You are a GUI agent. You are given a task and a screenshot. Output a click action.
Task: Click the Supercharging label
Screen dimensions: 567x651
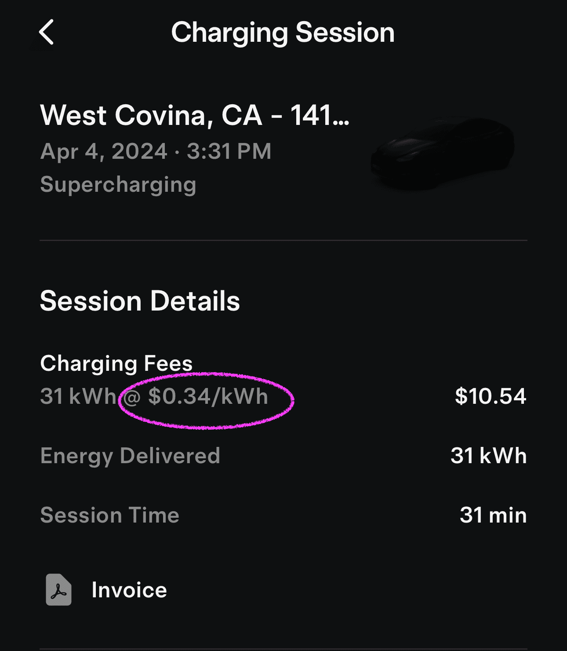[x=118, y=184]
